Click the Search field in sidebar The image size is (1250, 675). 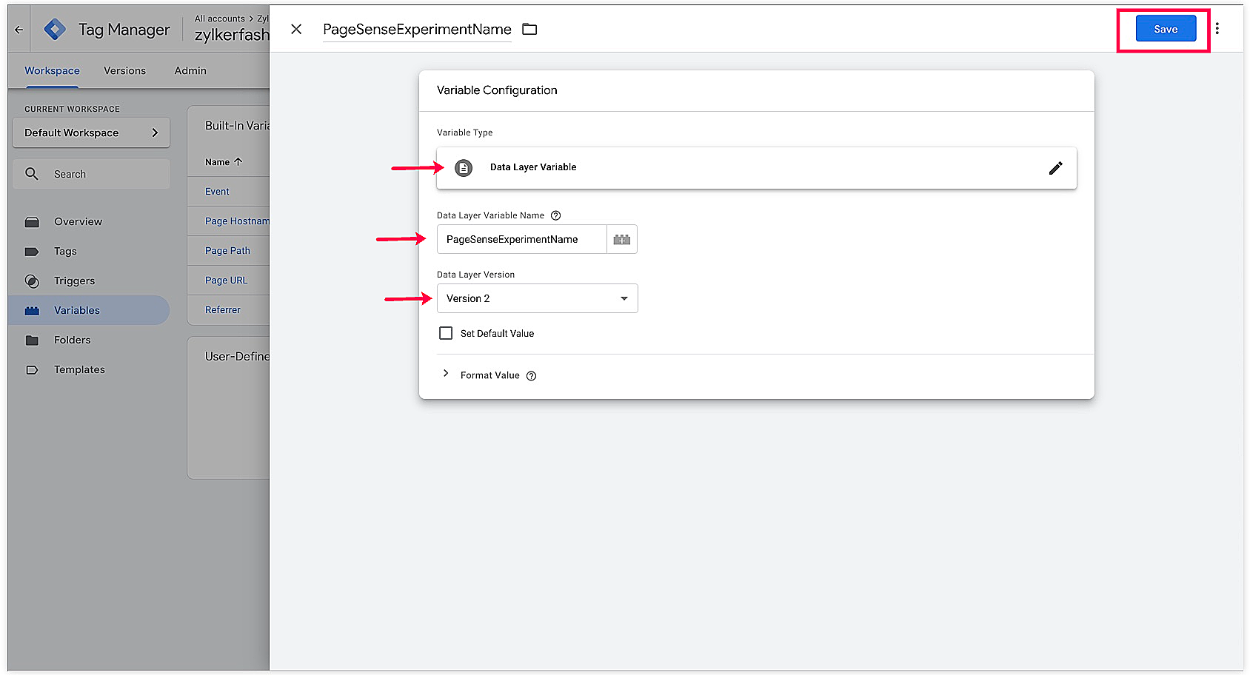91,174
